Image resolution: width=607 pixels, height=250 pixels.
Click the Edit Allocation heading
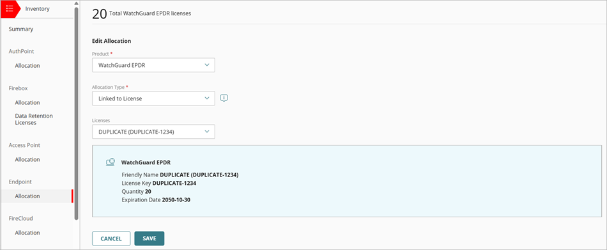[111, 41]
